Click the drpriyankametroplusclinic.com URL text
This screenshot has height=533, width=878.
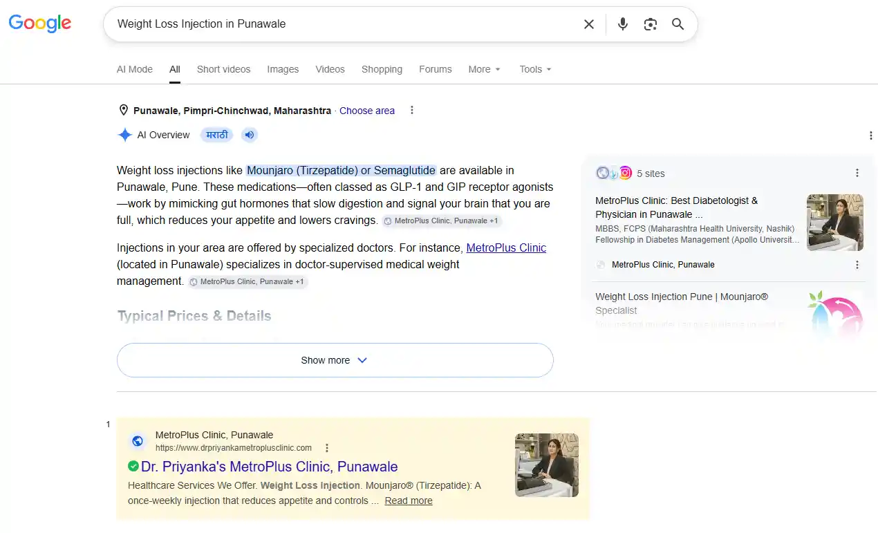(x=234, y=448)
